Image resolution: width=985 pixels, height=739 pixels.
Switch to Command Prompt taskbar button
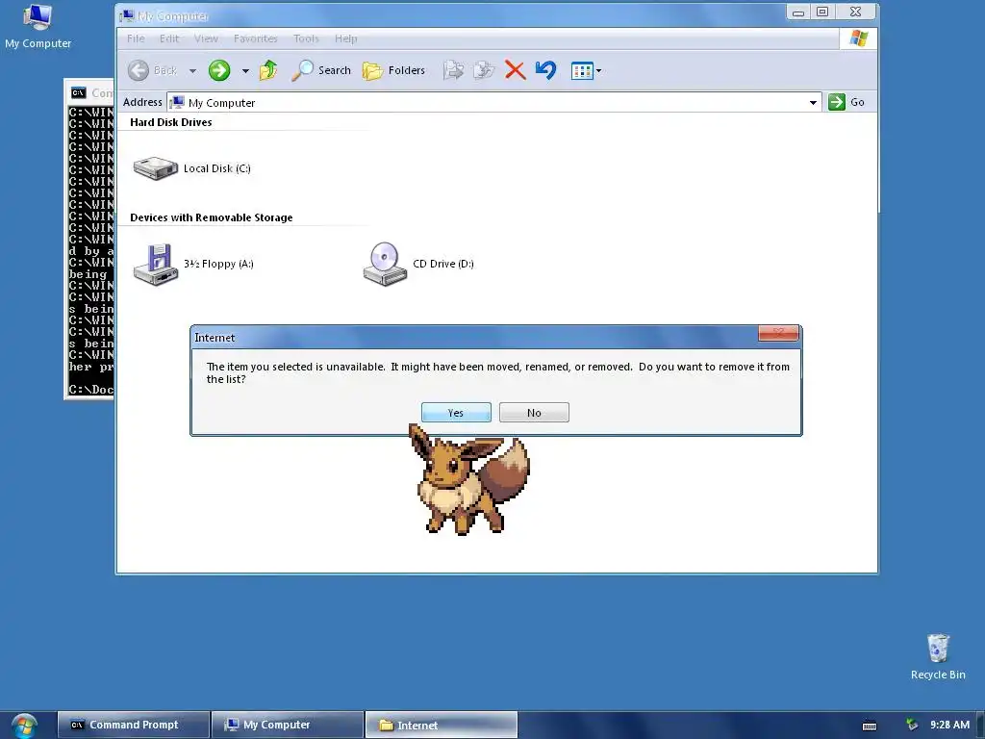(x=133, y=725)
